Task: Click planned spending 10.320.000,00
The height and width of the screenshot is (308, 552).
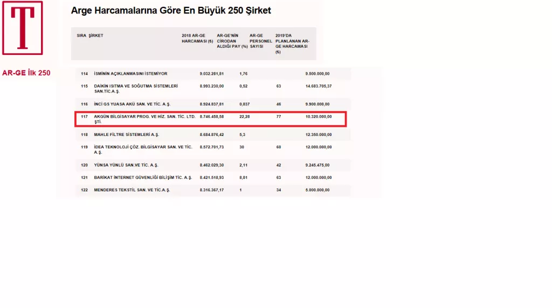Action: [319, 117]
